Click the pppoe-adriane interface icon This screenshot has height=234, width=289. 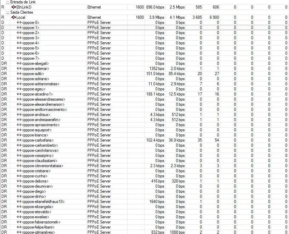[19, 79]
